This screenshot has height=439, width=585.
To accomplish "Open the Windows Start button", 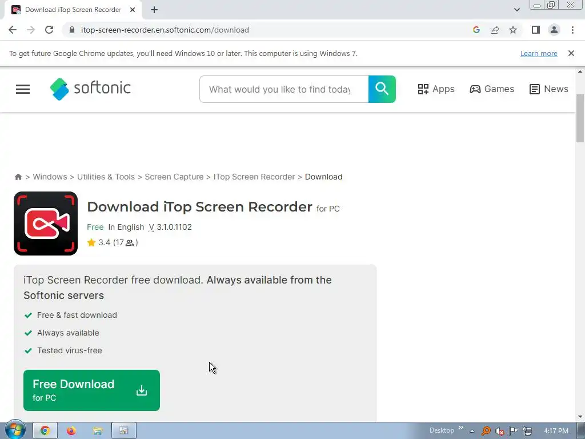I will 15,430.
